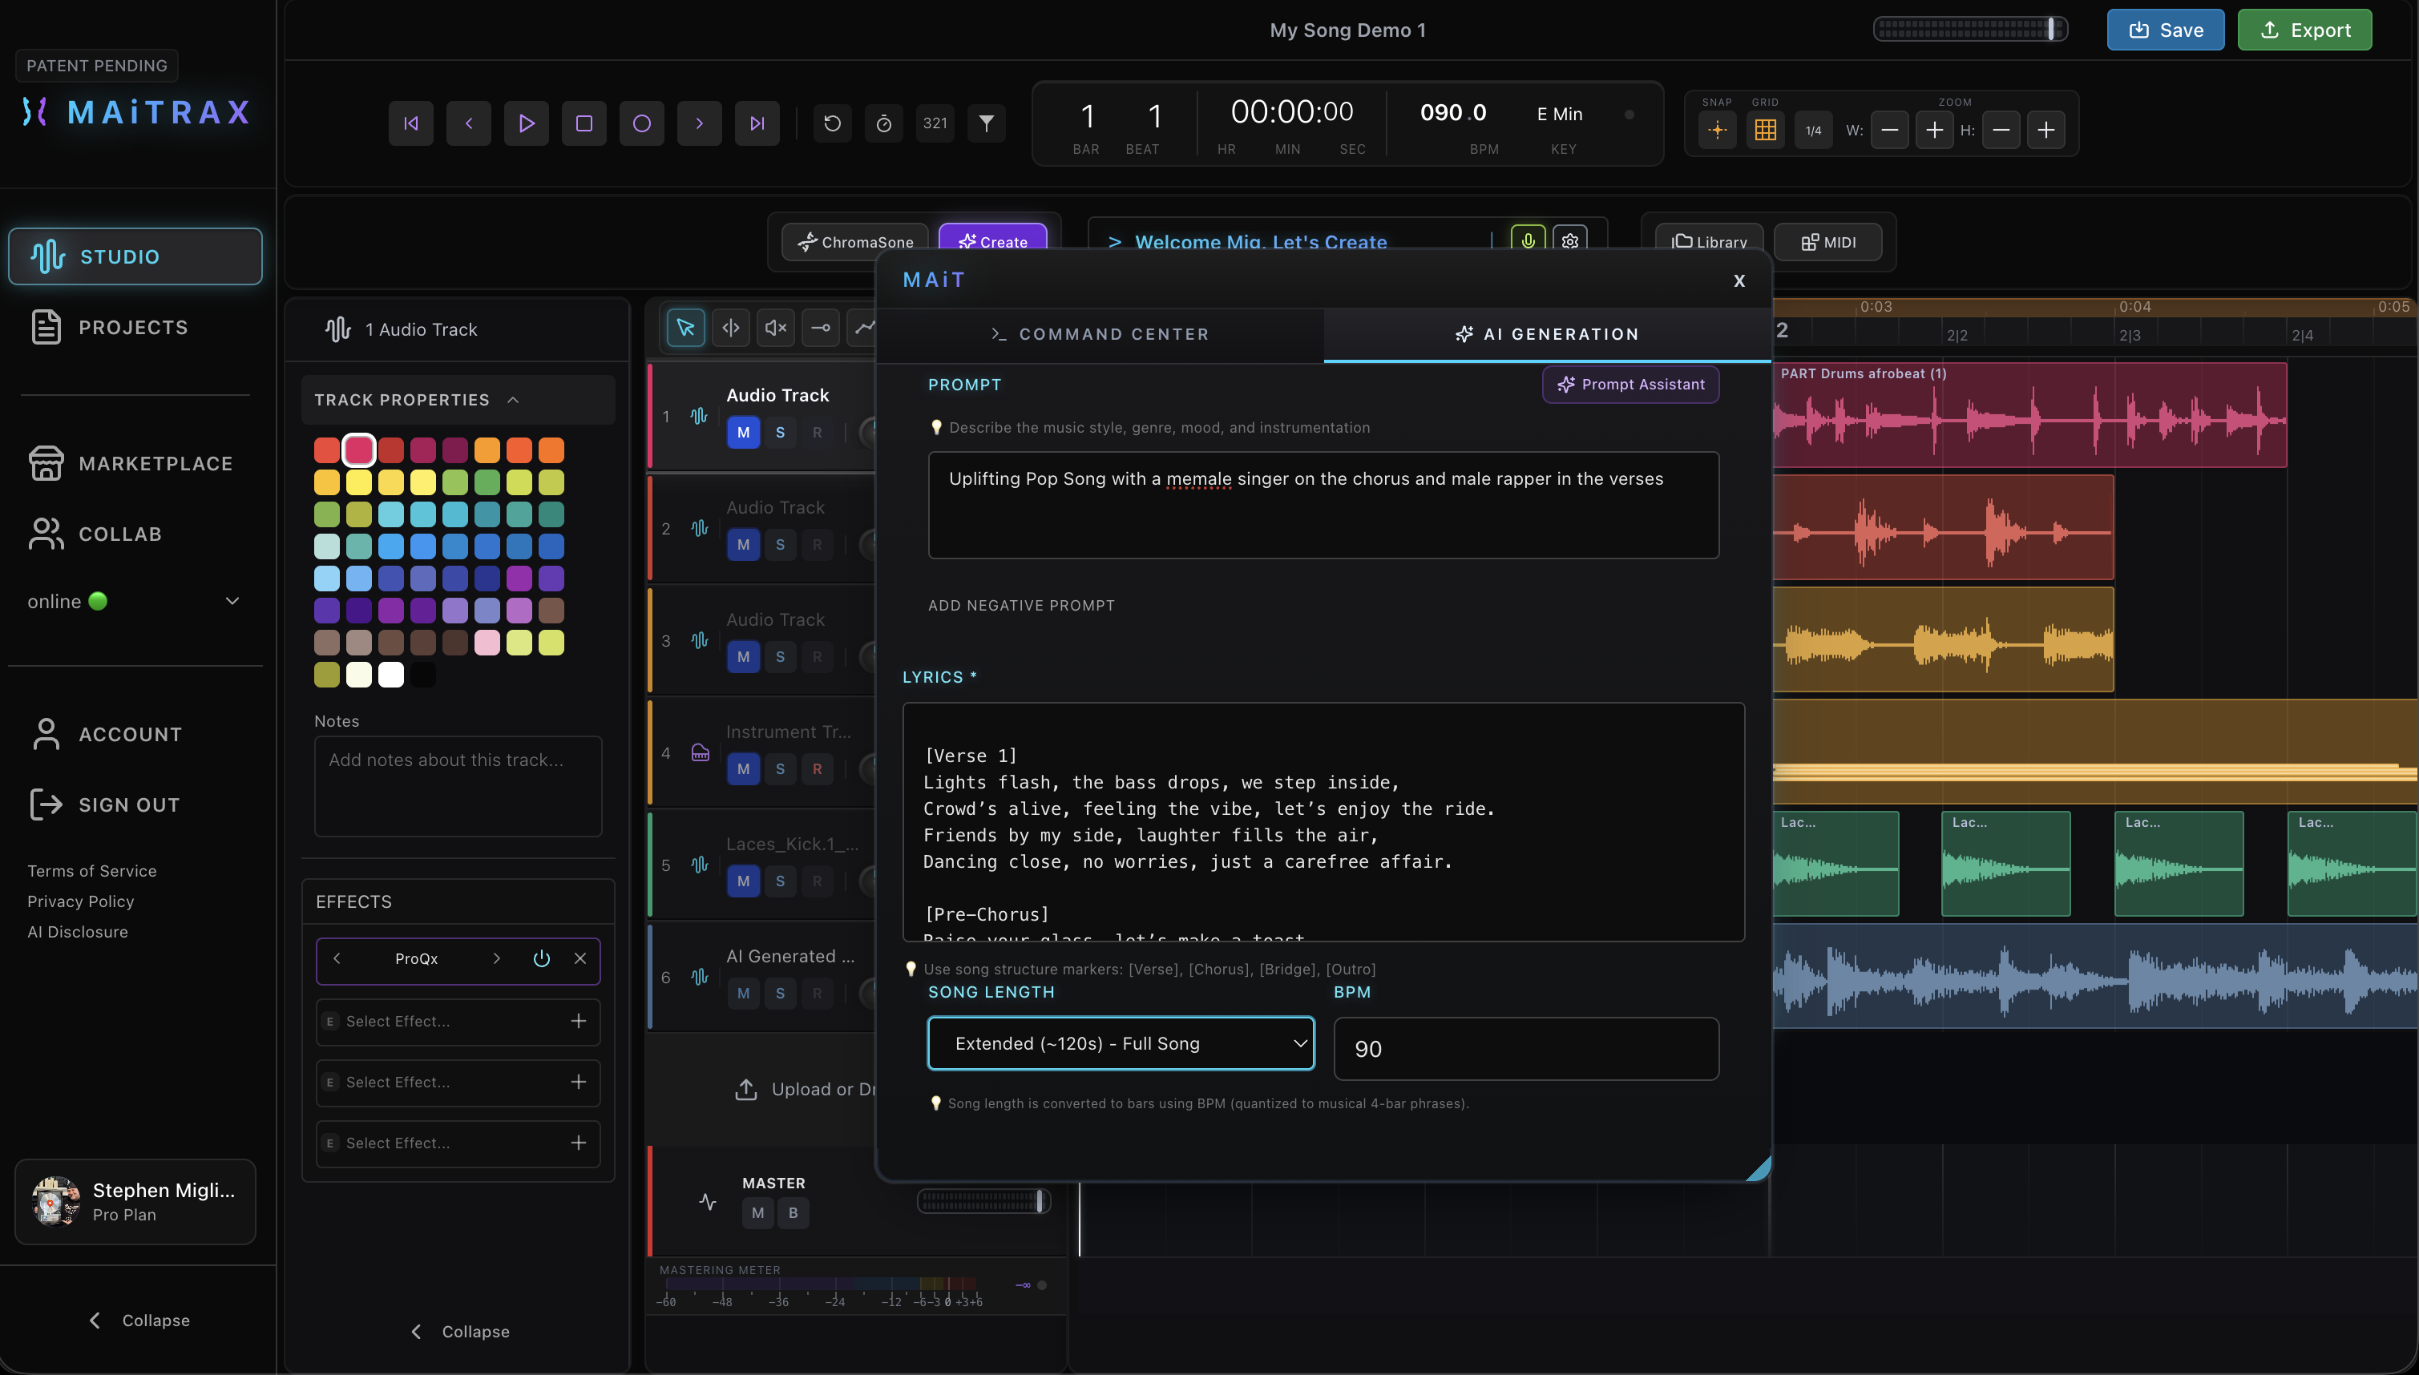Open settings gear beside the microphone

coord(1570,241)
